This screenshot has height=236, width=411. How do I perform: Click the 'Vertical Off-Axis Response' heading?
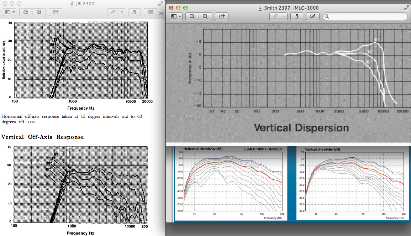point(42,137)
